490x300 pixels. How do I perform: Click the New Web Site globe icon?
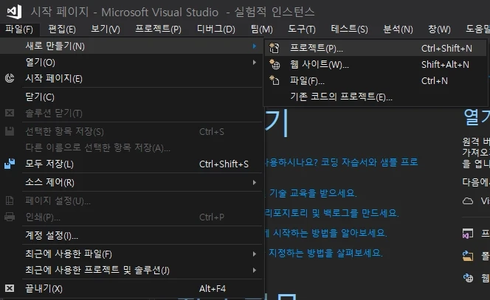[x=275, y=64]
